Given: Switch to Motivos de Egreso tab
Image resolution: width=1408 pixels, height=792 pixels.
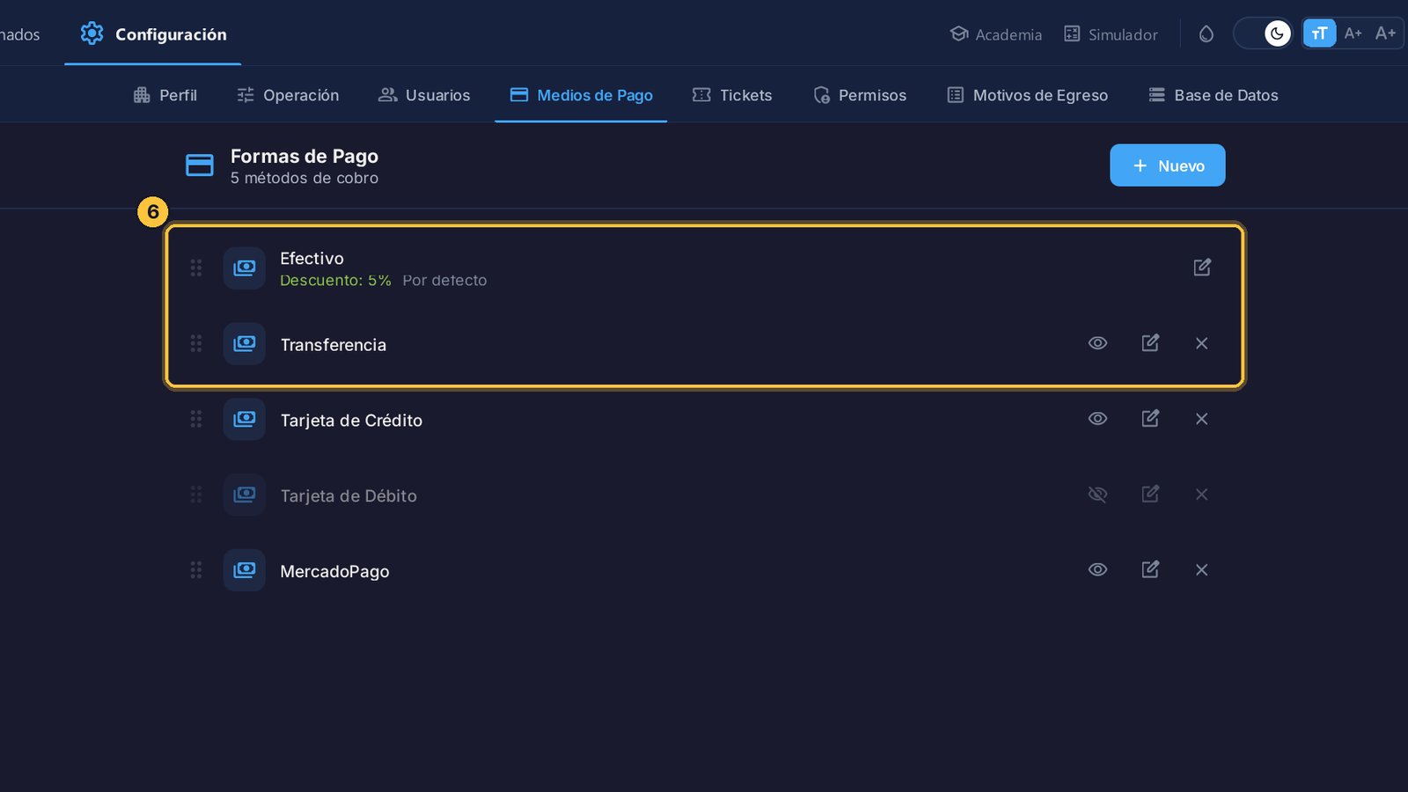Looking at the screenshot, I should coord(1027,95).
